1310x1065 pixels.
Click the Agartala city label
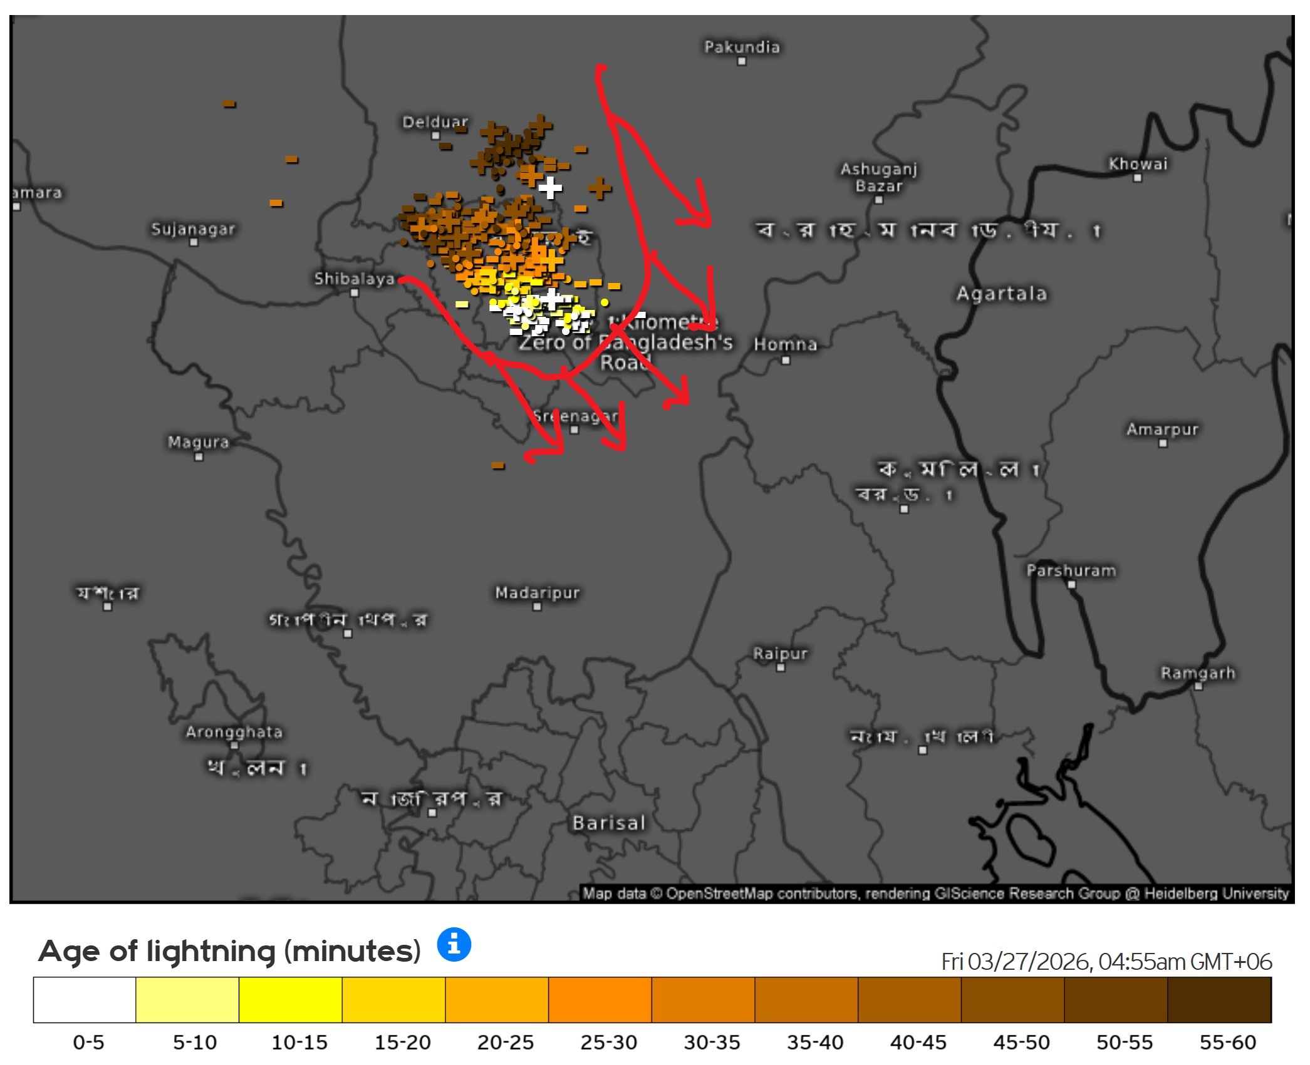(1001, 294)
